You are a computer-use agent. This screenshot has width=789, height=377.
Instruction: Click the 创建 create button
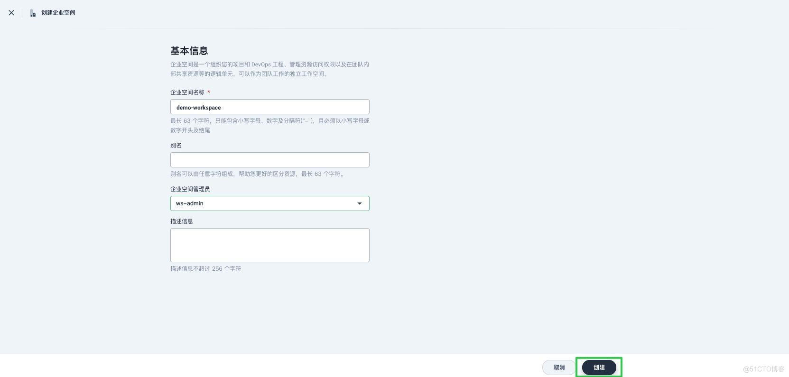pyautogui.click(x=599, y=368)
